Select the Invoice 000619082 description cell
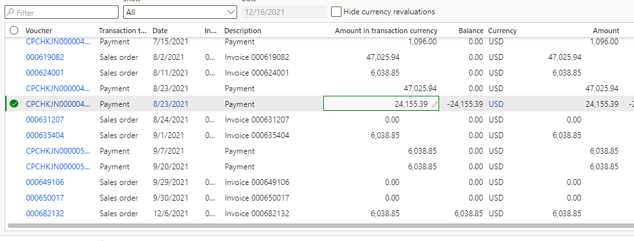 [257, 57]
